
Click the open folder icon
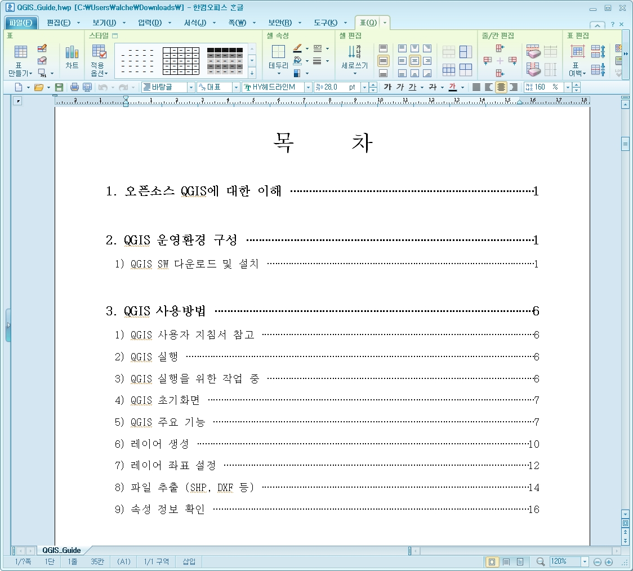point(39,87)
